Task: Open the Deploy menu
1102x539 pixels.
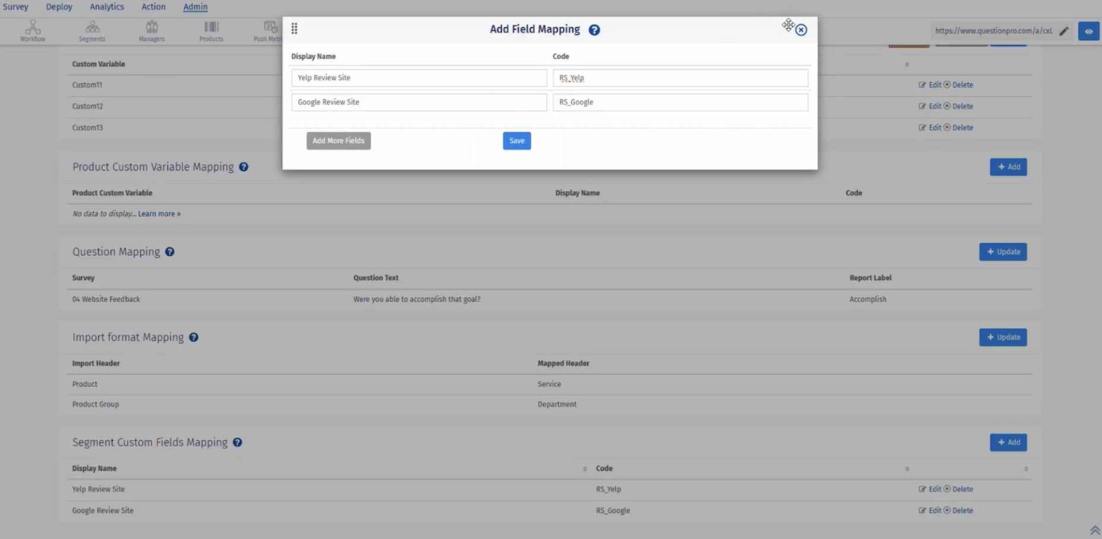Action: 59,7
